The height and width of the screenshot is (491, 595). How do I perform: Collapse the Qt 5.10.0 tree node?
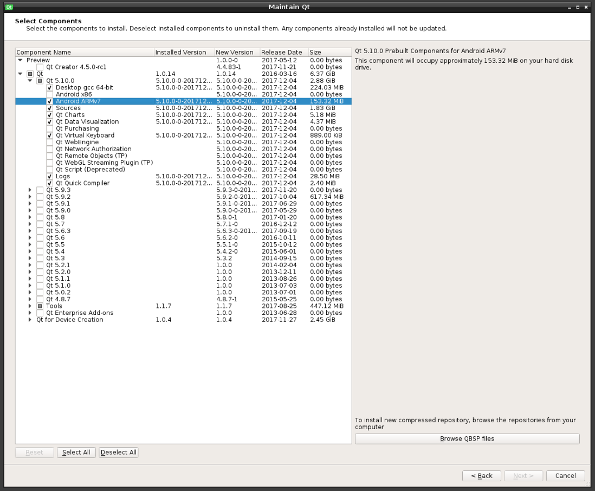tap(30, 81)
